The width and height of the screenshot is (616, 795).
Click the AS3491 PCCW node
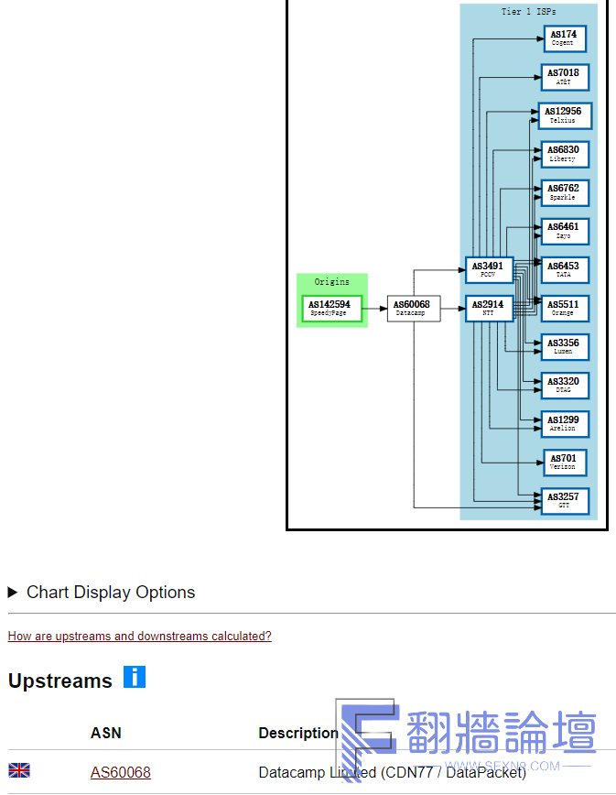tap(488, 270)
